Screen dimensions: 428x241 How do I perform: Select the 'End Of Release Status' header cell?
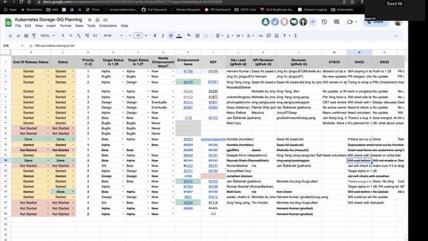pos(31,62)
